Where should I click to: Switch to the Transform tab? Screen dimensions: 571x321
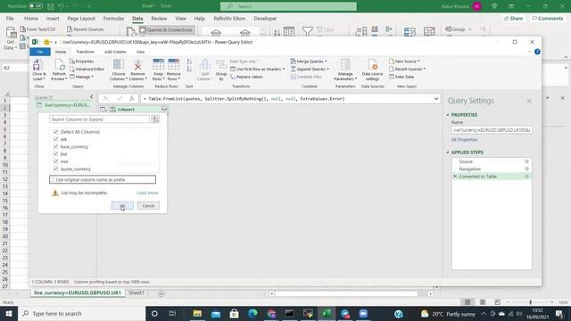(x=85, y=52)
